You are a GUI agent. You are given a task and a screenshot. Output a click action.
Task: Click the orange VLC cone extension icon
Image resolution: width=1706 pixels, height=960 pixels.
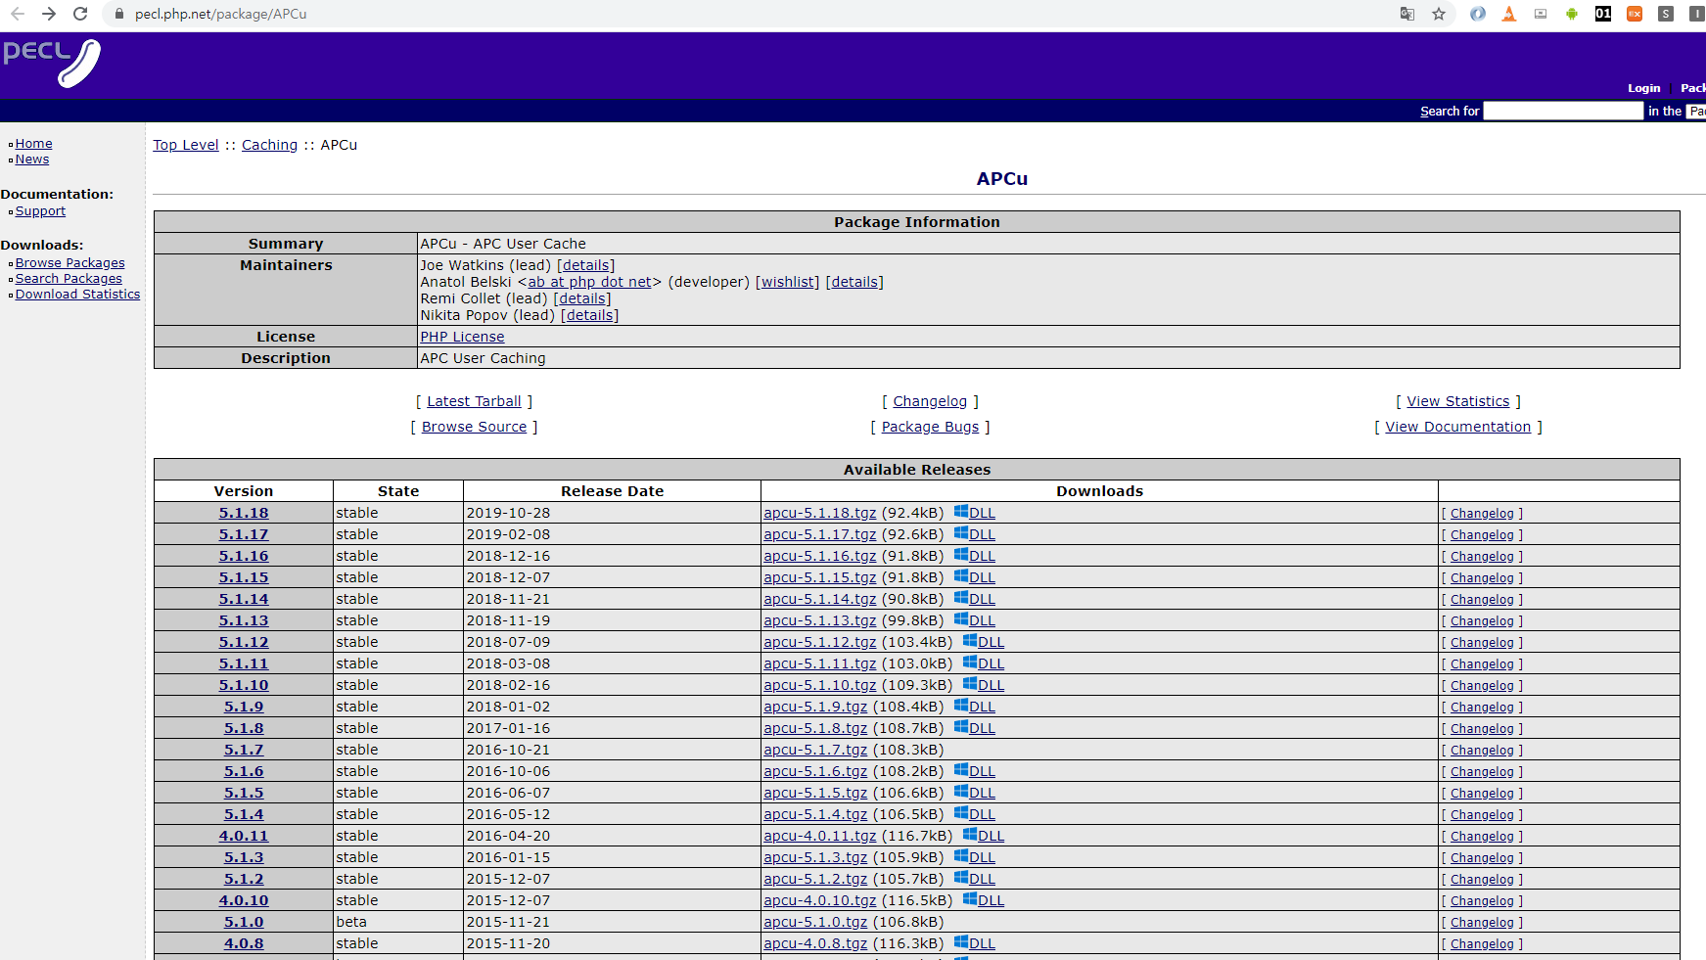pyautogui.click(x=1509, y=14)
